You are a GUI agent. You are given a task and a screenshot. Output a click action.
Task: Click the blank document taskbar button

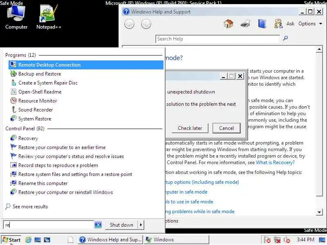[70, 240]
